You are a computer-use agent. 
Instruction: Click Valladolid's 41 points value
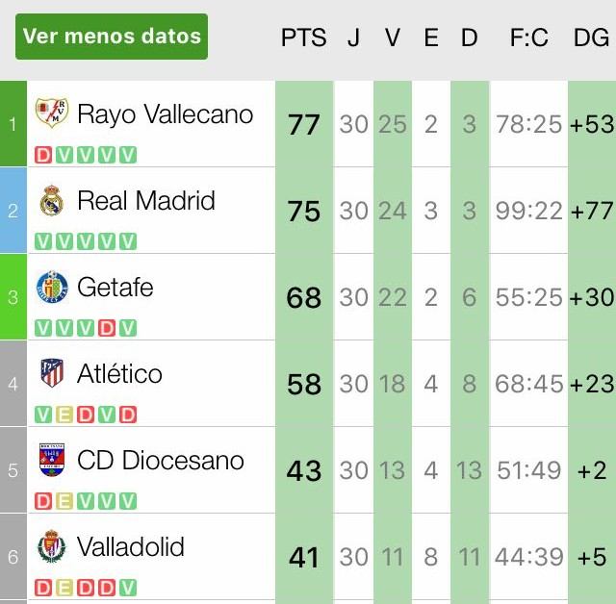point(304,557)
